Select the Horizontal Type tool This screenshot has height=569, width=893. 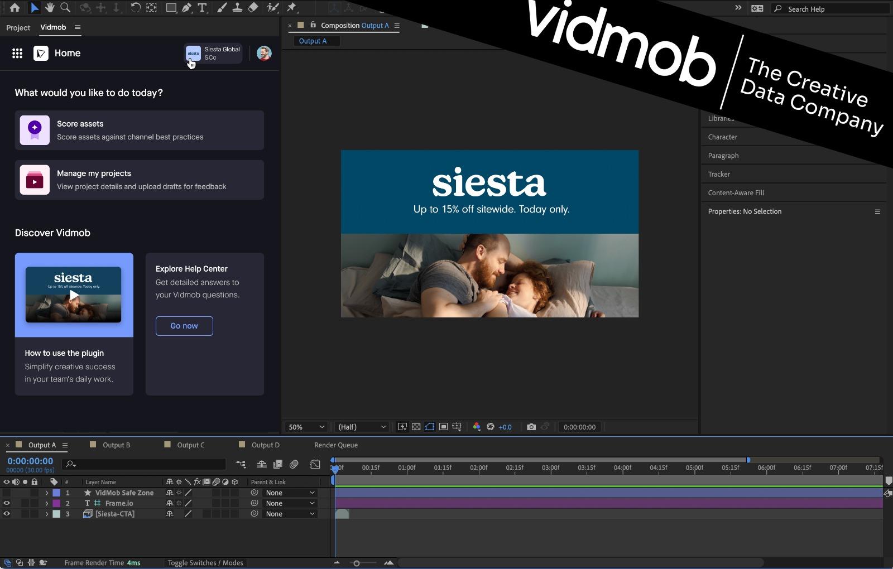[202, 8]
